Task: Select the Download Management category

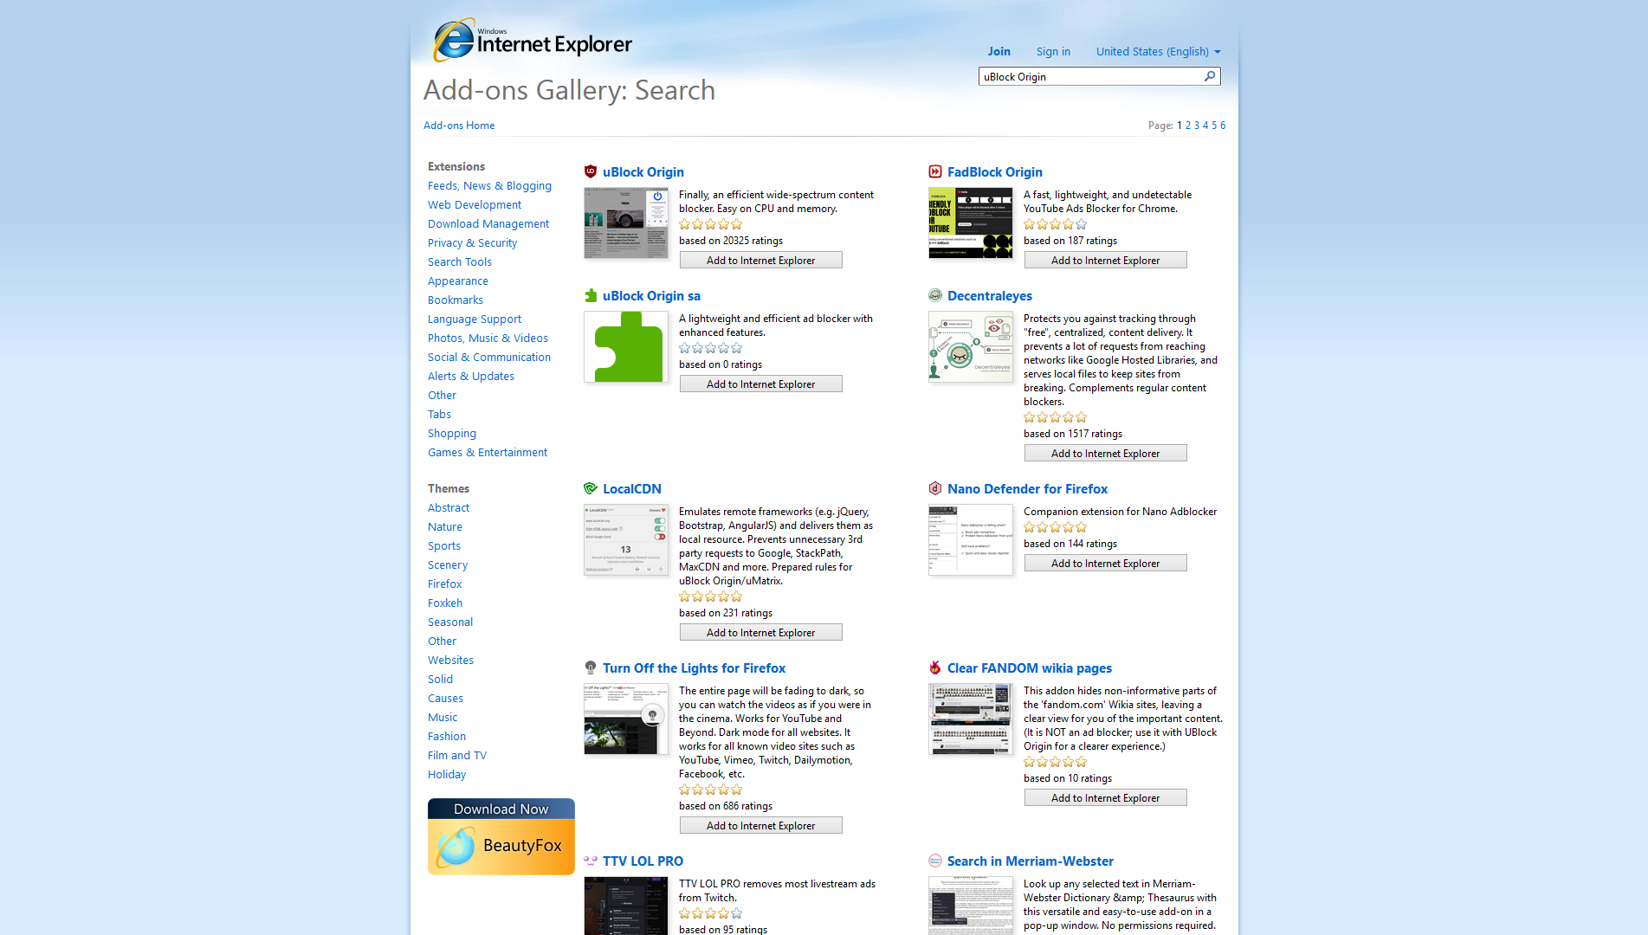Action: click(488, 223)
